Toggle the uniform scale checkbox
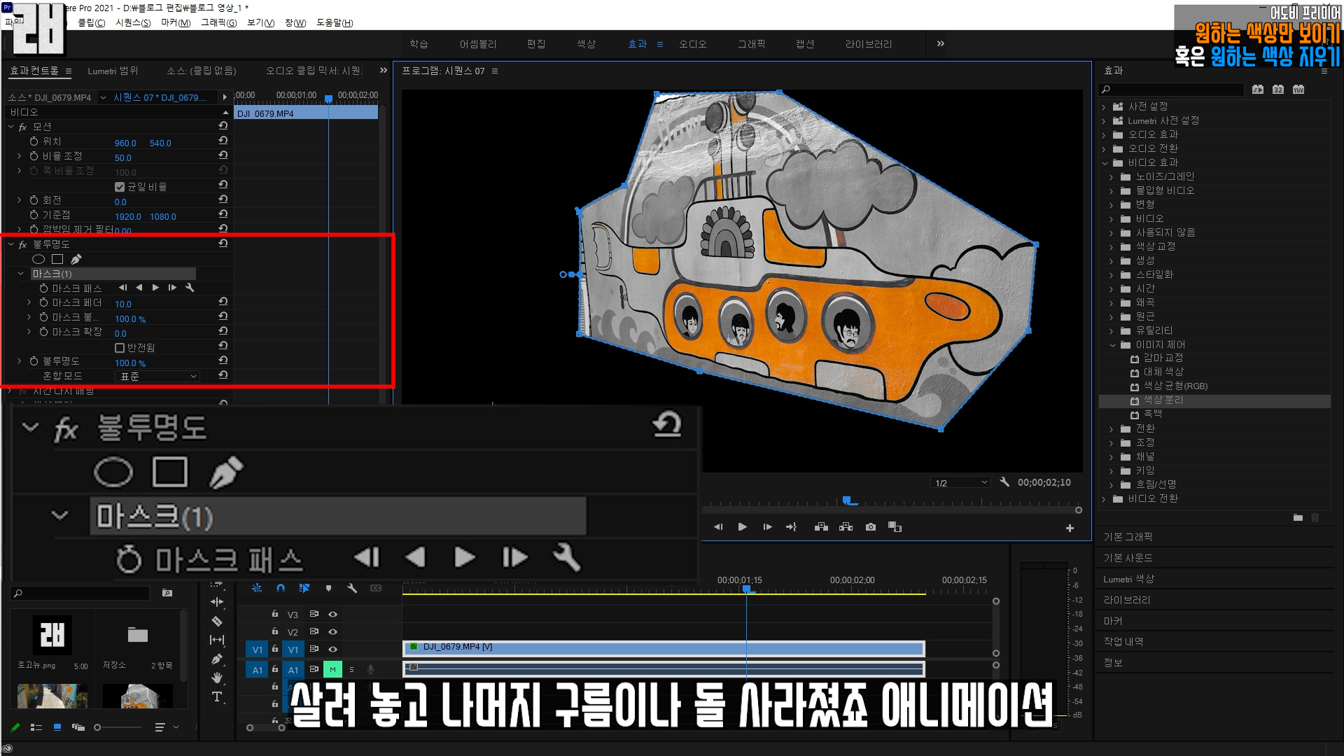 click(120, 187)
